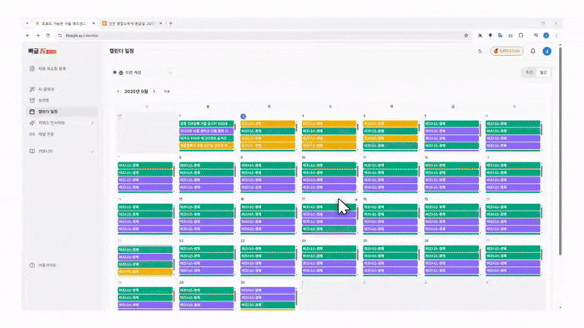Expand the 커뮤니티 submenu chevron
Screen dimensions: 584x328
tap(93, 152)
